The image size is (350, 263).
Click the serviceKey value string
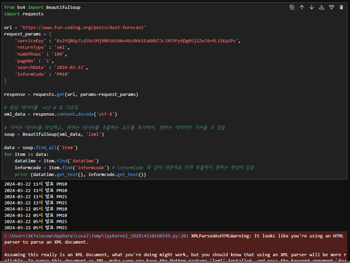tap(146, 41)
